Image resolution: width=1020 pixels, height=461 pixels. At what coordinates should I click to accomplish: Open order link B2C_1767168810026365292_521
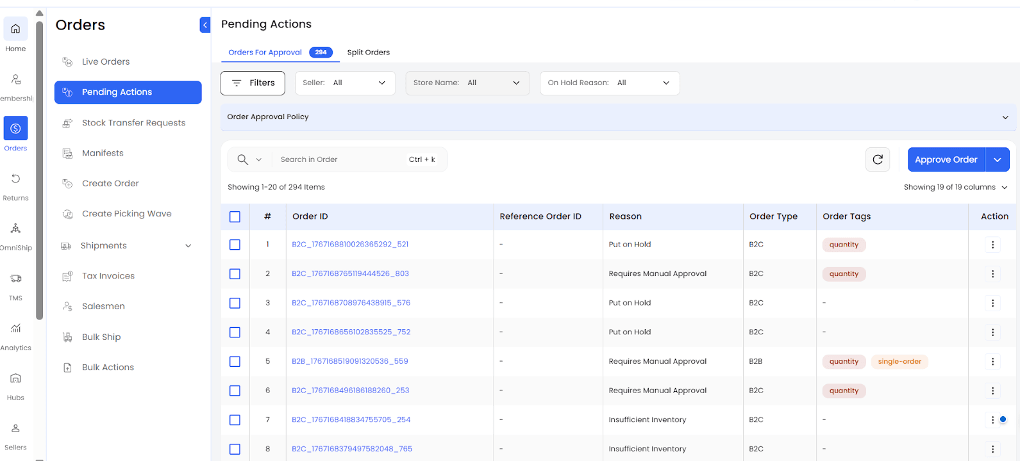(x=350, y=245)
